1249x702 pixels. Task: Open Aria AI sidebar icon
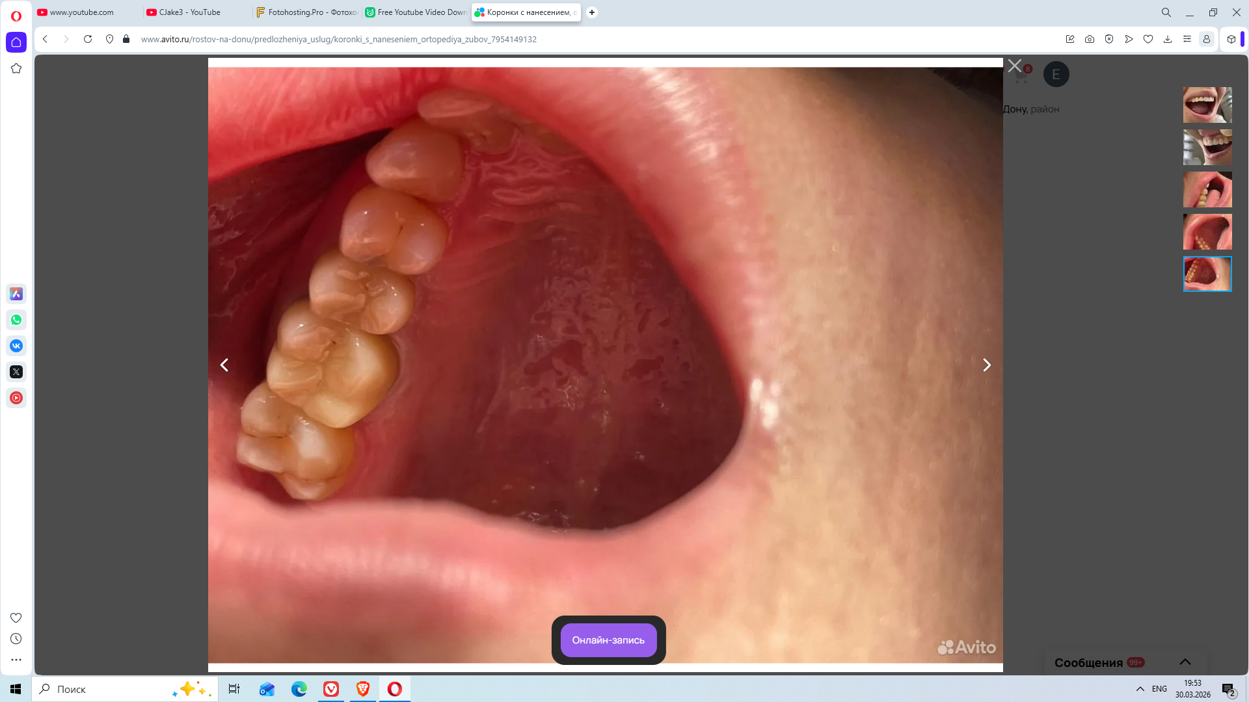pos(16,294)
